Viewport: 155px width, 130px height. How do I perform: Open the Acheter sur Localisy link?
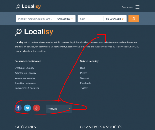click(25, 73)
